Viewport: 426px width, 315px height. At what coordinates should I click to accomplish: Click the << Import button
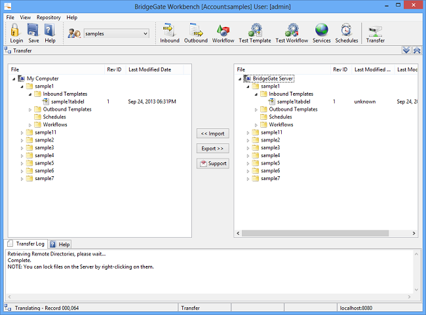point(213,134)
